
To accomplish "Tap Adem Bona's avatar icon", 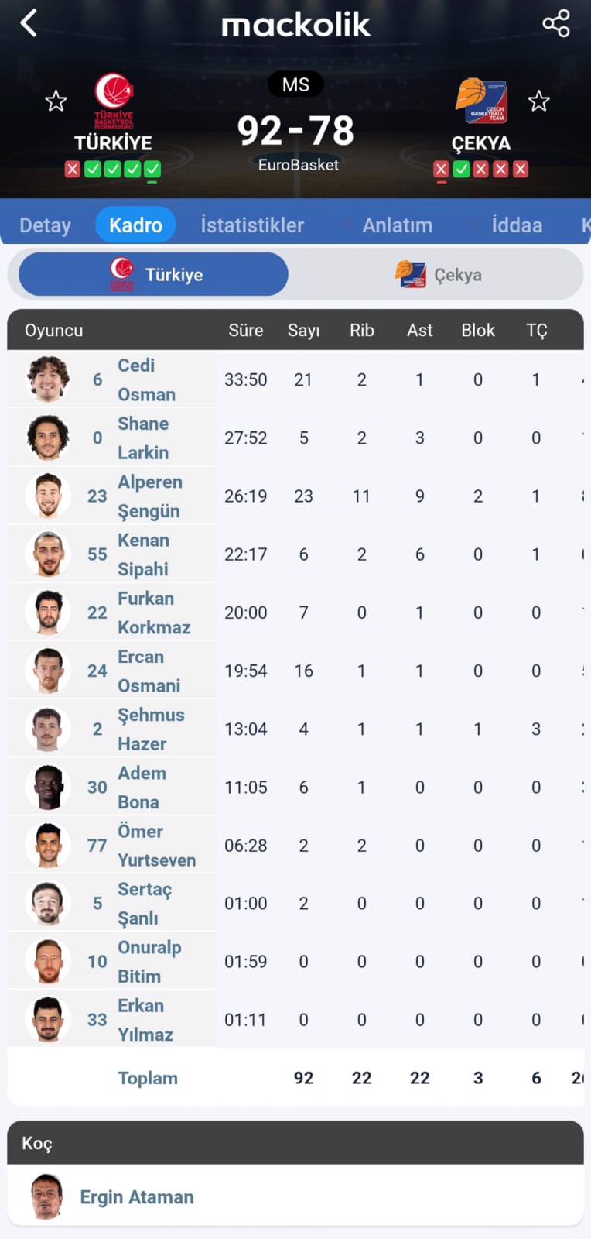I will tap(48, 787).
